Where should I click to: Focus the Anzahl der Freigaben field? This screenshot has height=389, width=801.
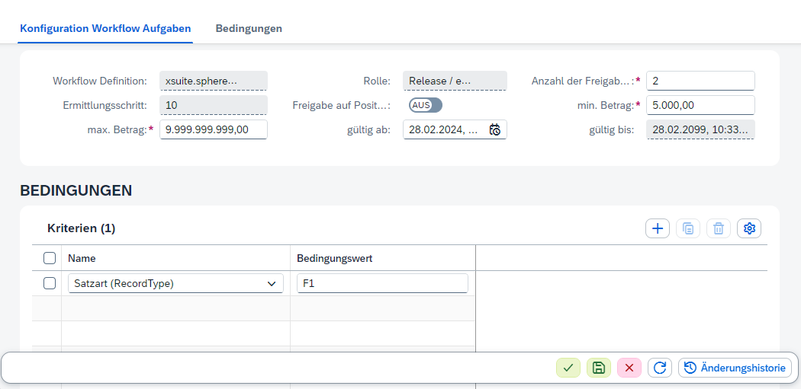click(x=700, y=81)
